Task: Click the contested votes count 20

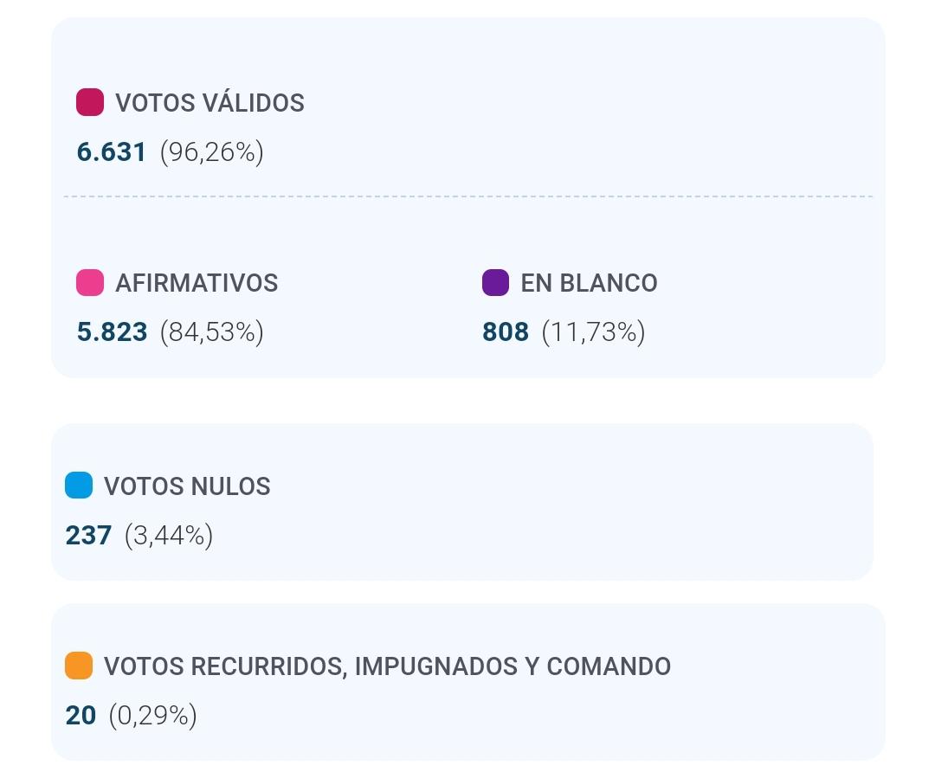Action: point(81,716)
